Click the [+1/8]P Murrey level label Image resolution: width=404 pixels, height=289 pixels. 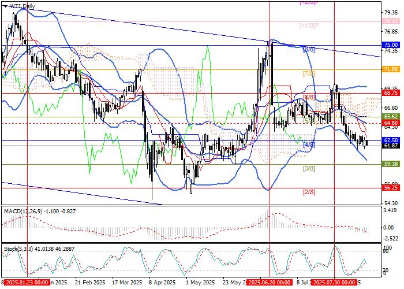point(309,25)
